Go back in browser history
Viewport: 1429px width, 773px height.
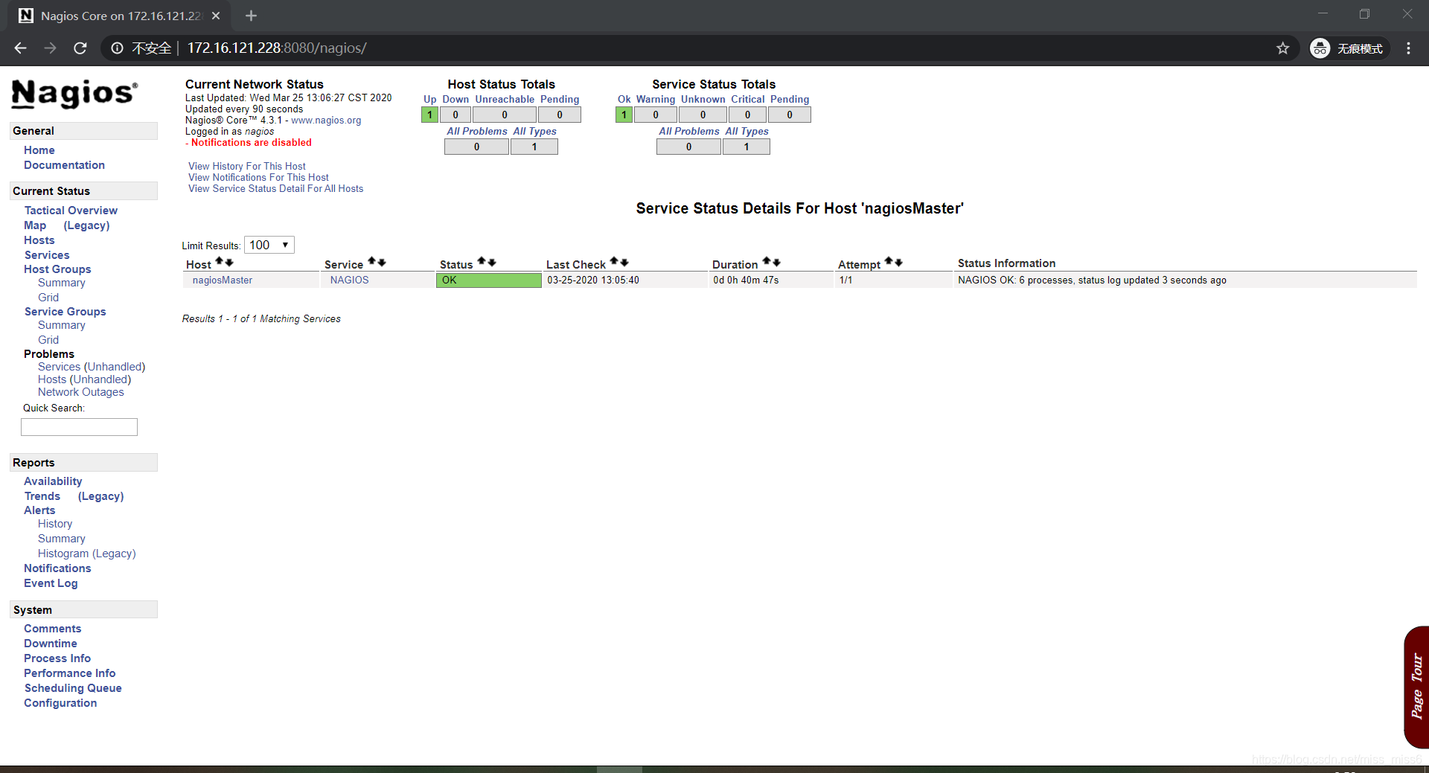point(20,48)
